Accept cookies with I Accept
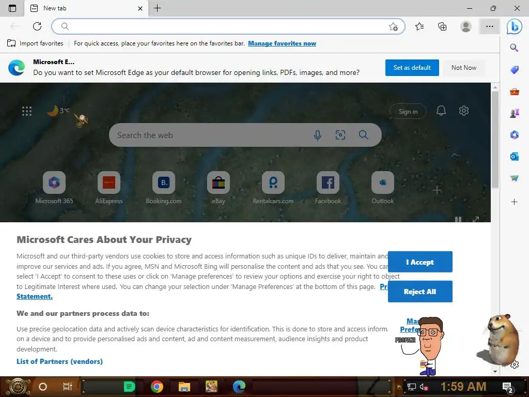Screen dimensions: 529x397 pos(420,262)
